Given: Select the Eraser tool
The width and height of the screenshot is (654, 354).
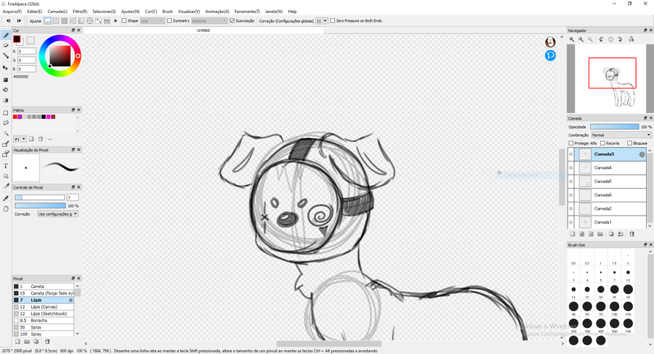Looking at the screenshot, I should click(x=5, y=46).
